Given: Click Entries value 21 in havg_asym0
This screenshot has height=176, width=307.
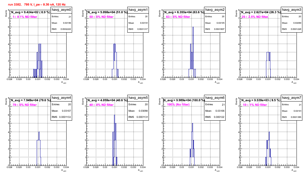Looking at the screenshot, I should (x=70, y=17).
